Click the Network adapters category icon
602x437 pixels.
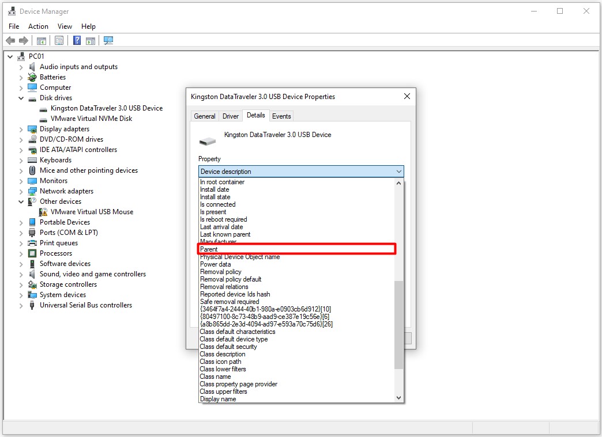tap(32, 191)
